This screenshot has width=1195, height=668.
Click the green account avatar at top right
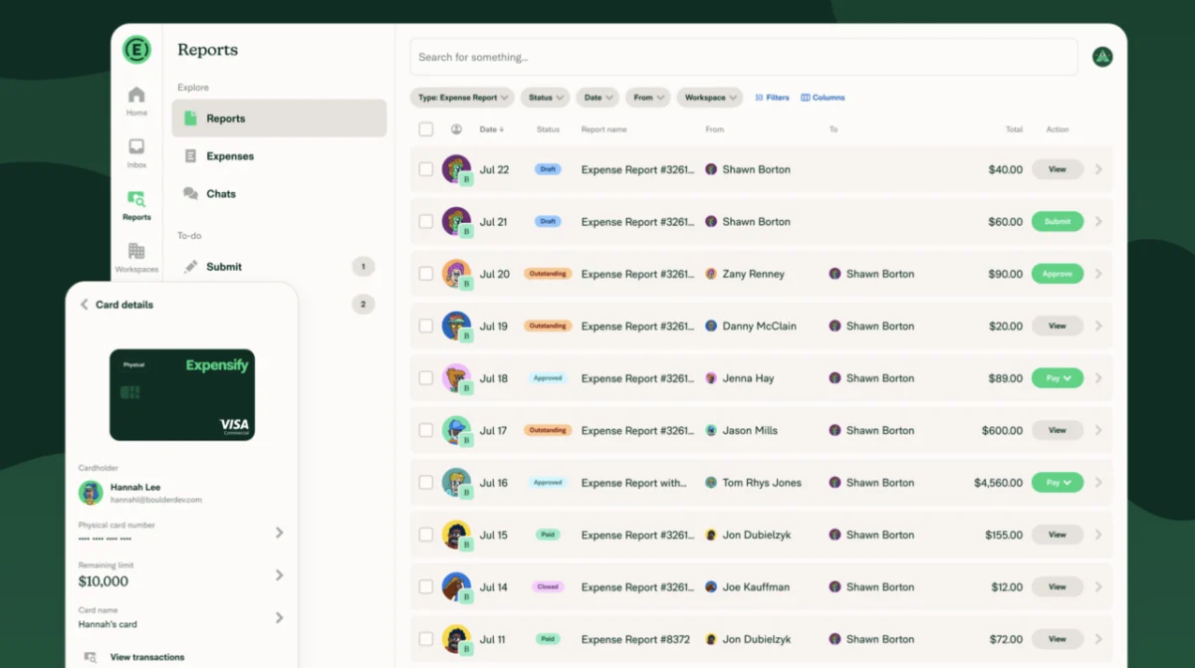1102,57
